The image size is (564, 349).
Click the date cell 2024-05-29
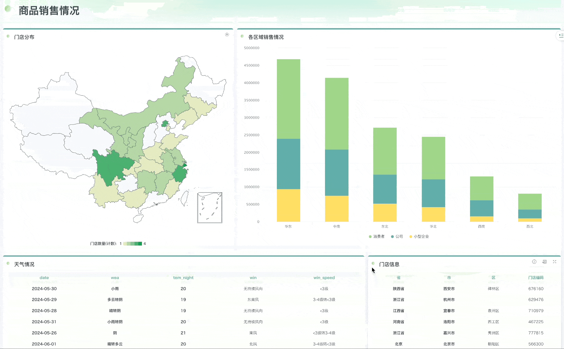(44, 300)
